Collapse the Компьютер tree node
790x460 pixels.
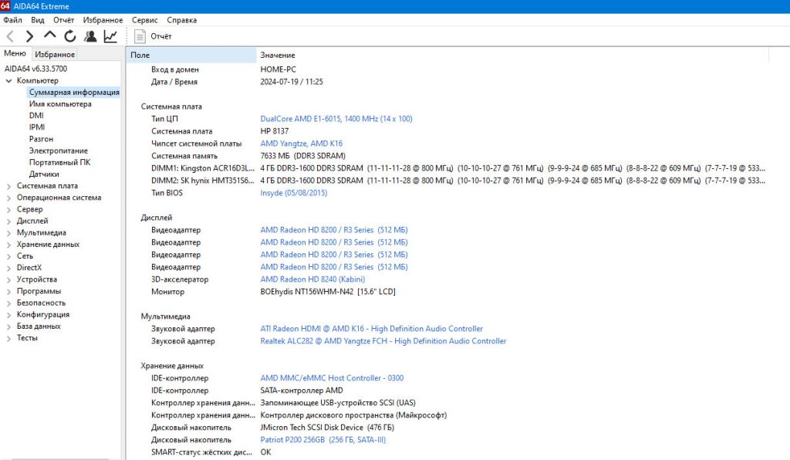(8, 80)
